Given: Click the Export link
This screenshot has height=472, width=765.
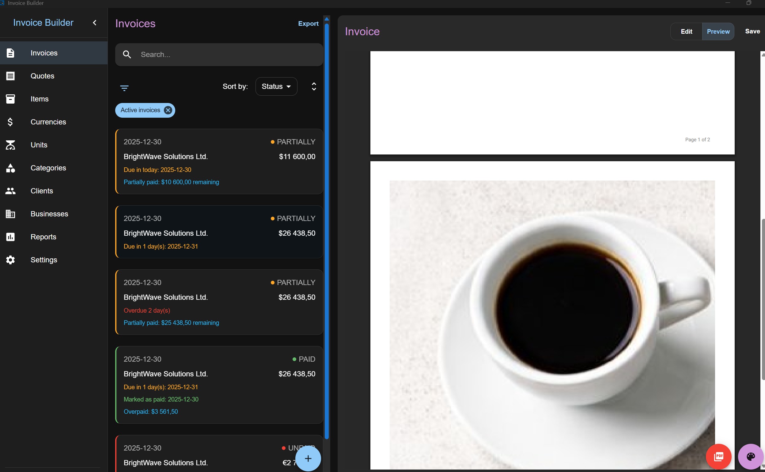Looking at the screenshot, I should point(308,23).
